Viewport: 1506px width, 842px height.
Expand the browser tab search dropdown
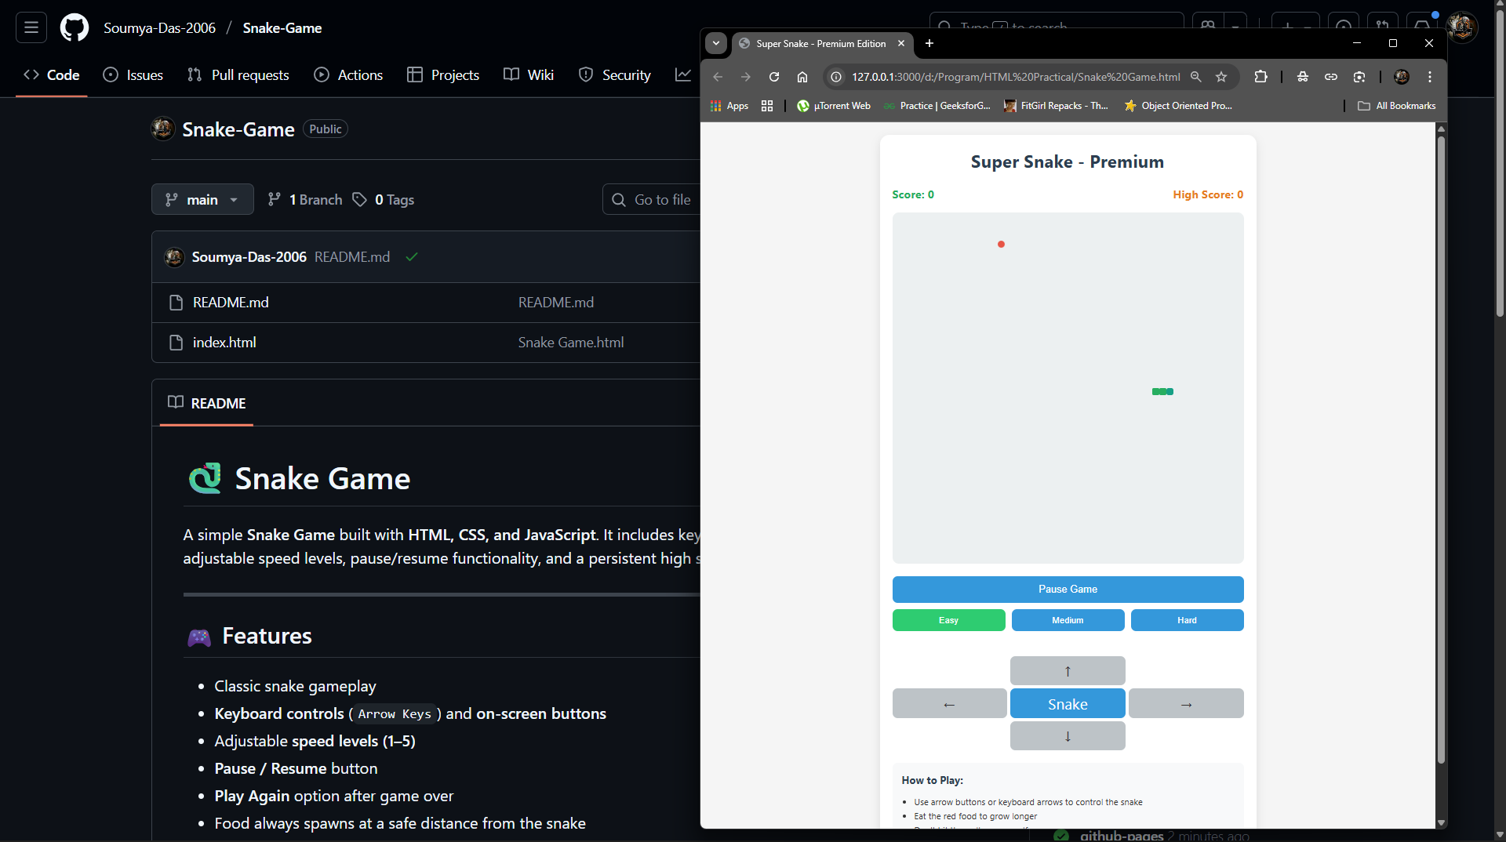tap(716, 44)
